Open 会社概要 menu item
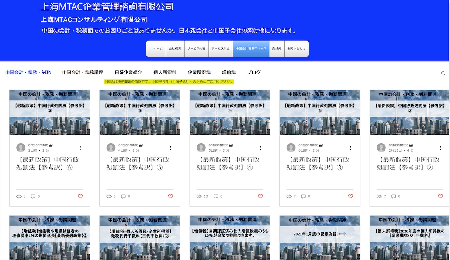The image size is (450, 260). [x=175, y=49]
